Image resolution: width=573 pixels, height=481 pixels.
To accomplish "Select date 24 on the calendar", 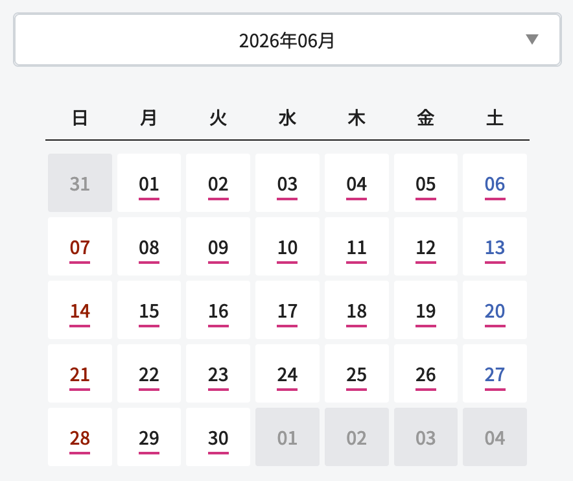I will click(x=287, y=373).
